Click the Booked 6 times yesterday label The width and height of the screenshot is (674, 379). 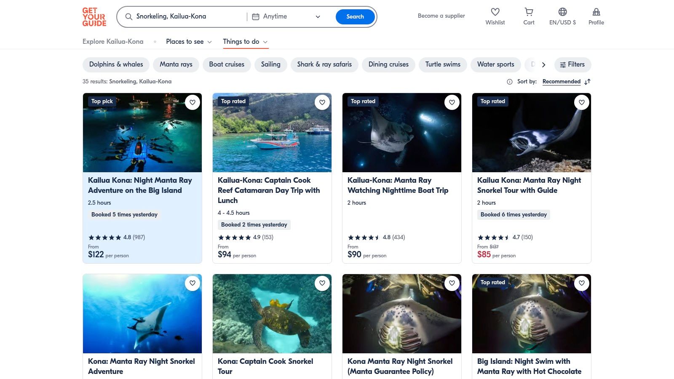[x=514, y=215]
